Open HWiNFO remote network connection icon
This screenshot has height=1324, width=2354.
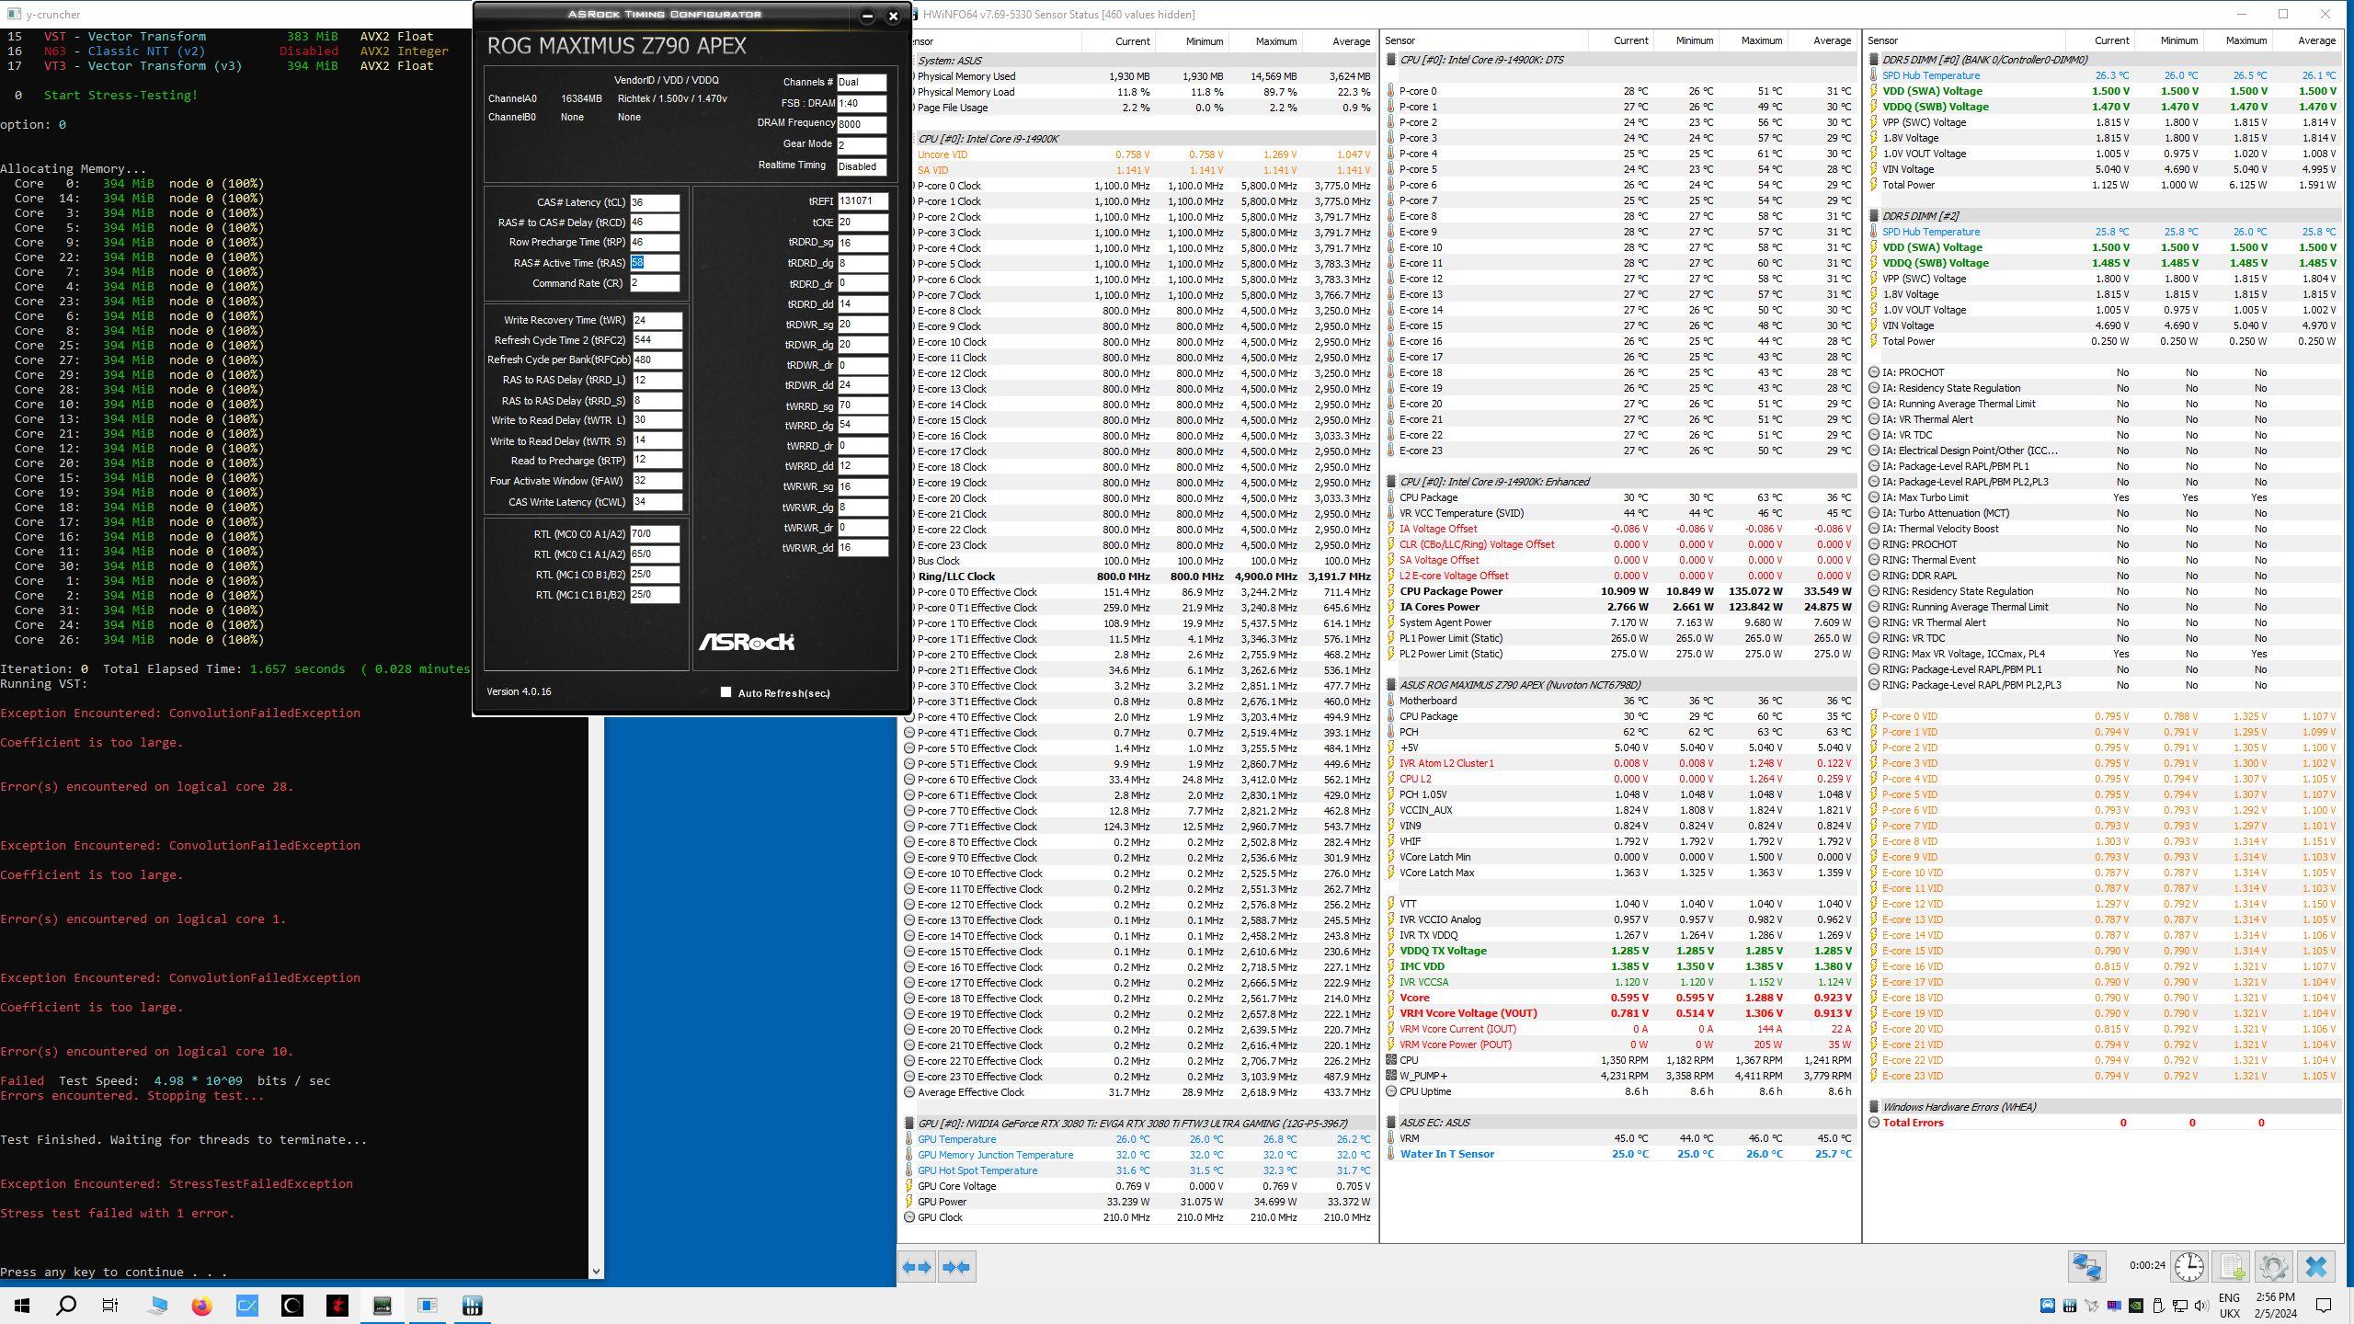pyautogui.click(x=2086, y=1267)
